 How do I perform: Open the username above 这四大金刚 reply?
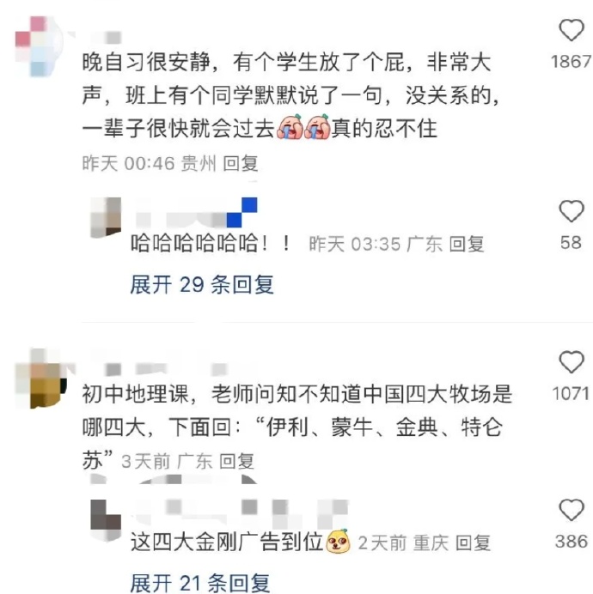240,512
